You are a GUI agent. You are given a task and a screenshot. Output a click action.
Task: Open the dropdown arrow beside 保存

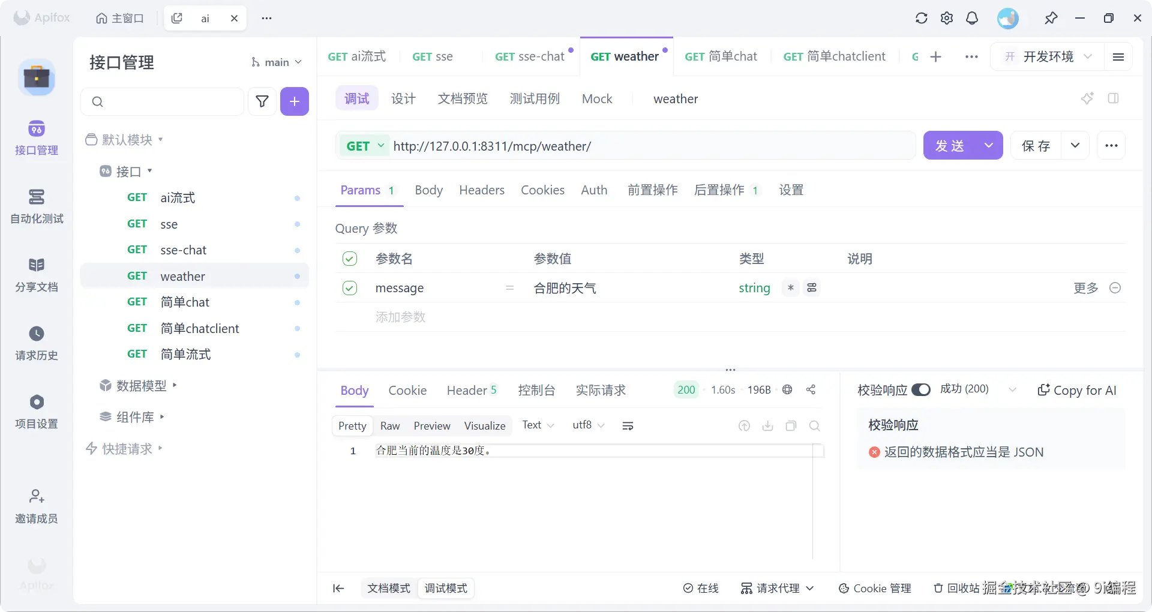(1075, 146)
